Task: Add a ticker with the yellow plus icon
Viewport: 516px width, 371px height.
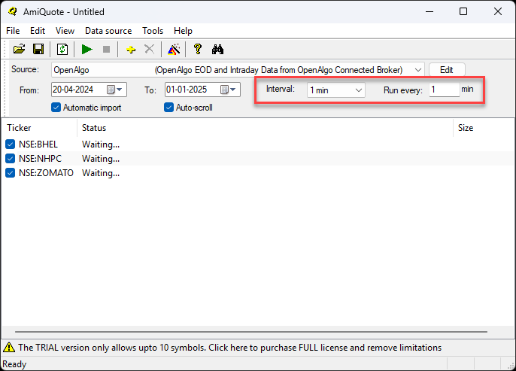Action: (x=131, y=50)
